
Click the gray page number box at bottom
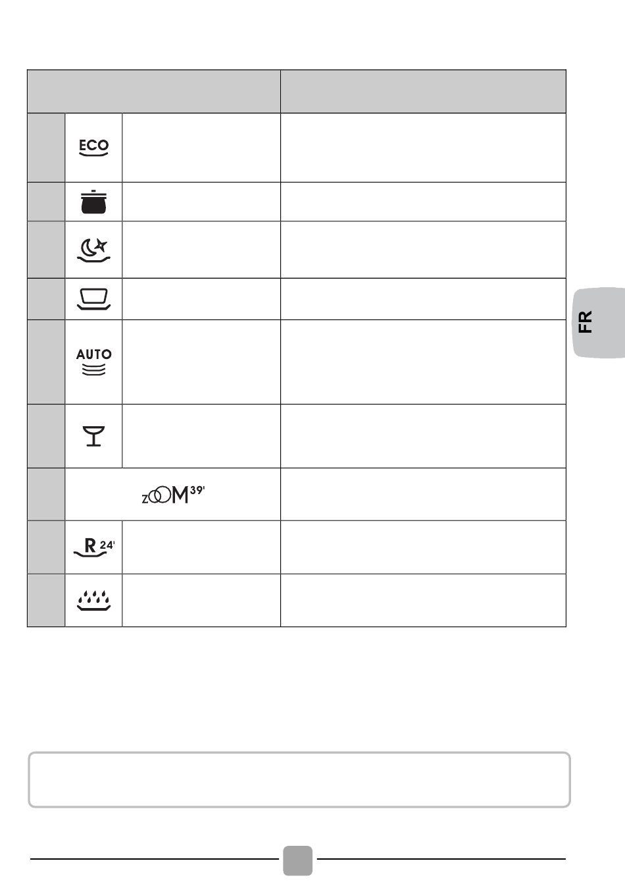[x=298, y=860]
